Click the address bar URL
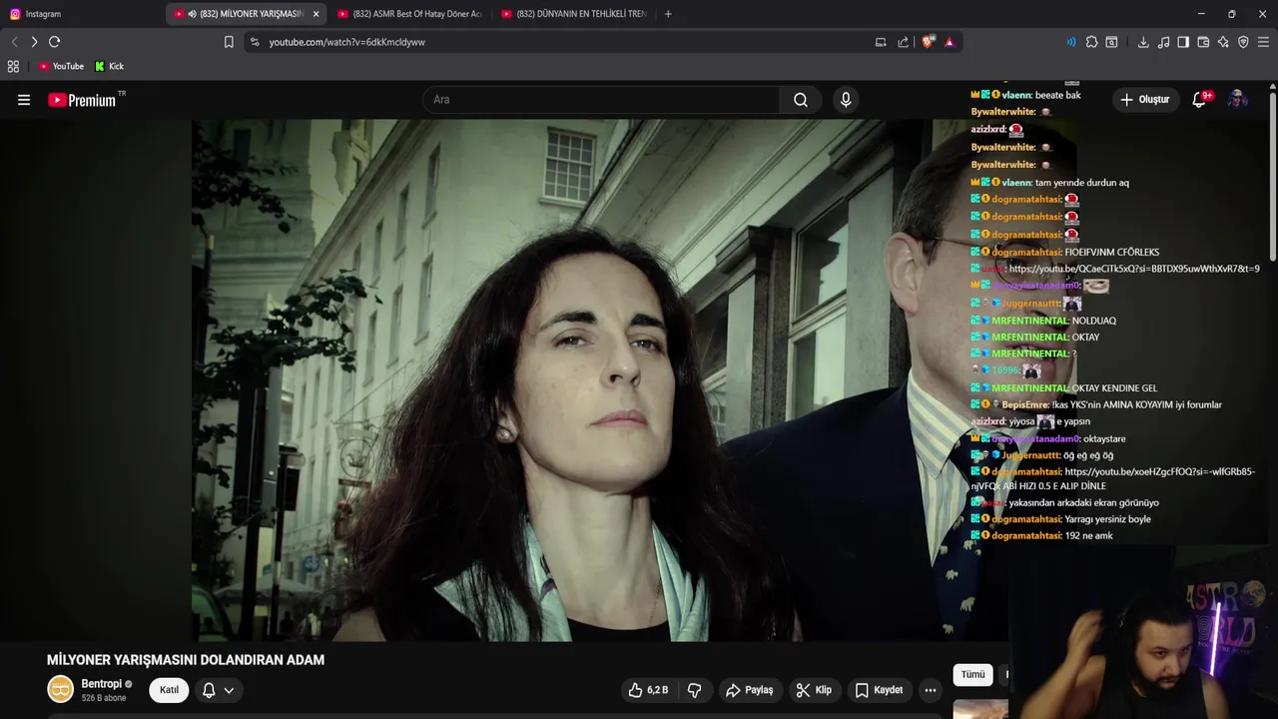The image size is (1278, 719). [347, 42]
